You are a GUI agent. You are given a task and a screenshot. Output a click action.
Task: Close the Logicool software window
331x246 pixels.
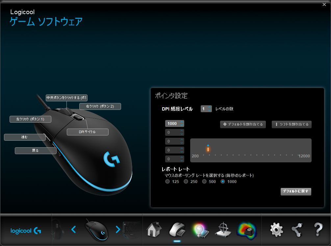(324, 4)
